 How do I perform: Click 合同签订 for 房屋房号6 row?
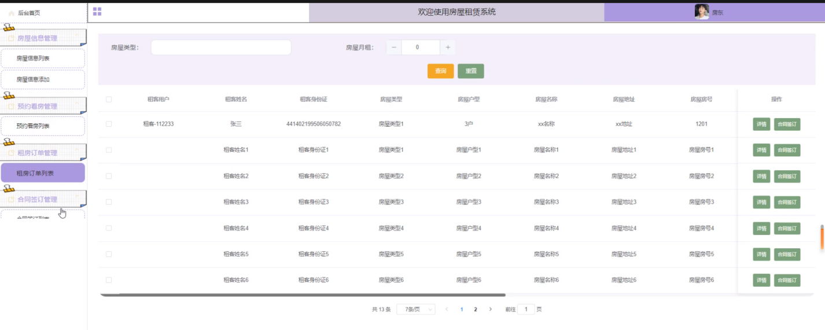coord(787,280)
